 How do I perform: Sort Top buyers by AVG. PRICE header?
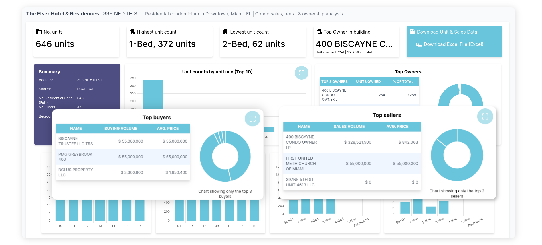(x=168, y=129)
